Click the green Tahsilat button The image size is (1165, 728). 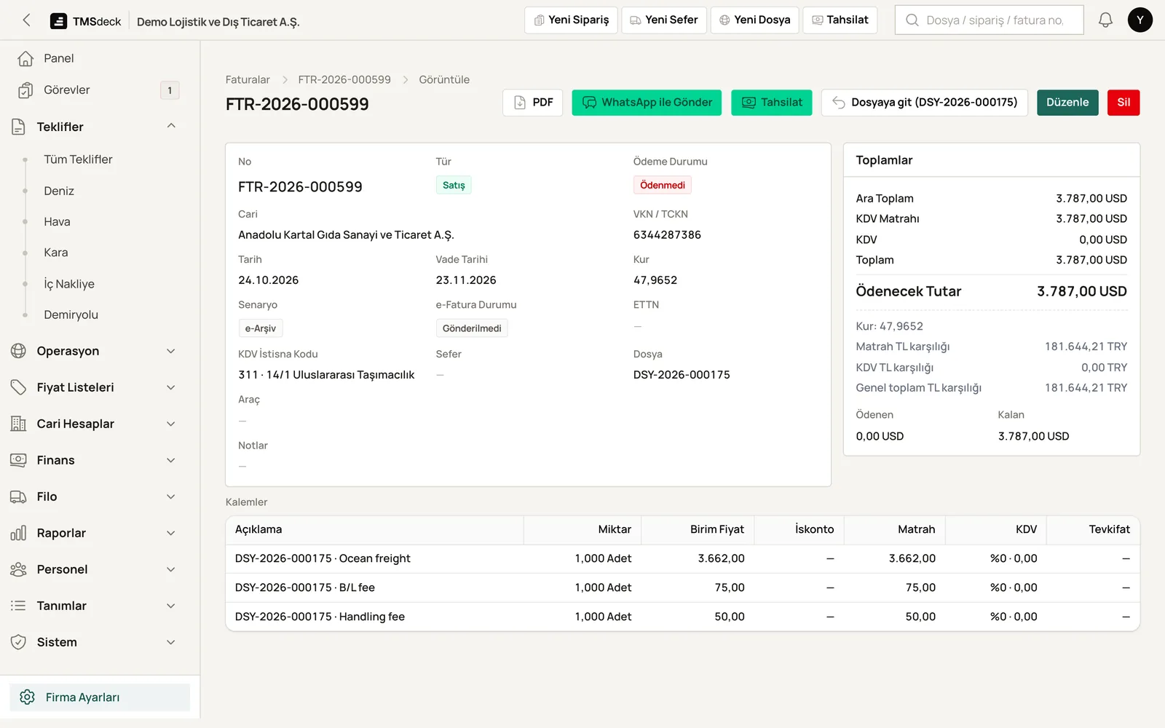772,103
